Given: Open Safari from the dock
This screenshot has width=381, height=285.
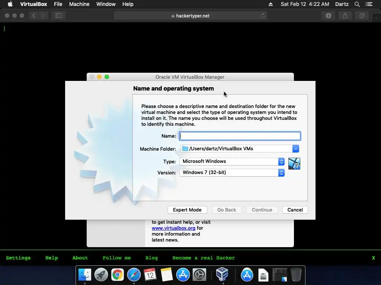Looking at the screenshot, I should point(134,275).
